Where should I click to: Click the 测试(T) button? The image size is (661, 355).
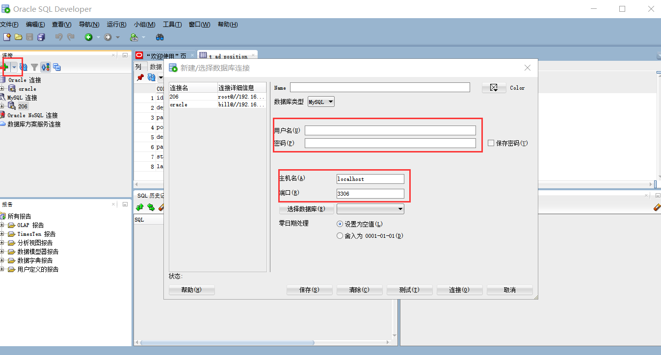409,290
